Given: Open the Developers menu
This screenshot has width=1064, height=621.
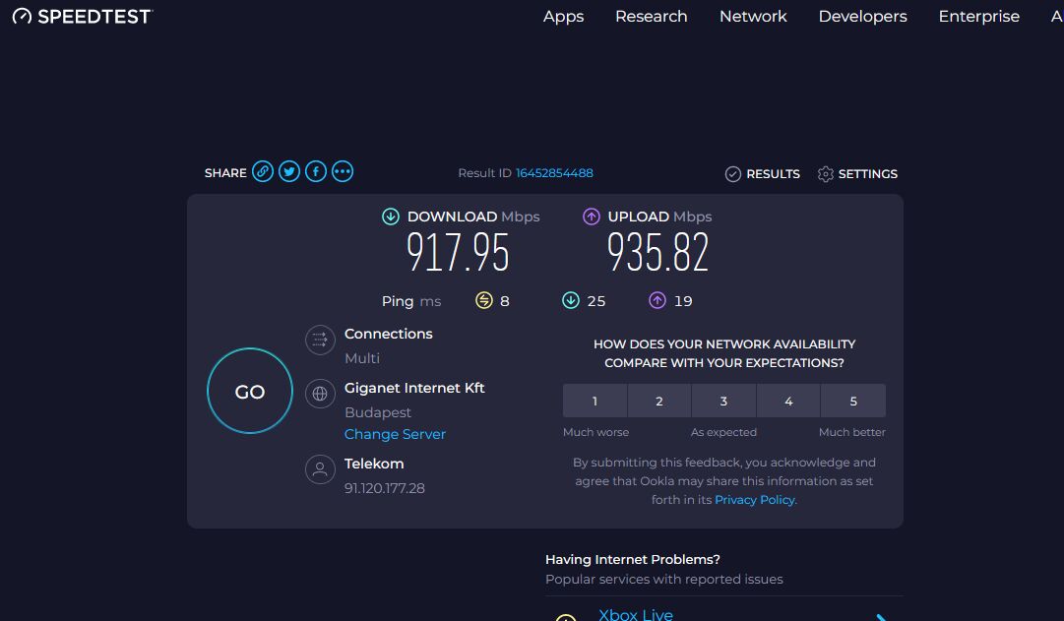Looking at the screenshot, I should tap(862, 17).
